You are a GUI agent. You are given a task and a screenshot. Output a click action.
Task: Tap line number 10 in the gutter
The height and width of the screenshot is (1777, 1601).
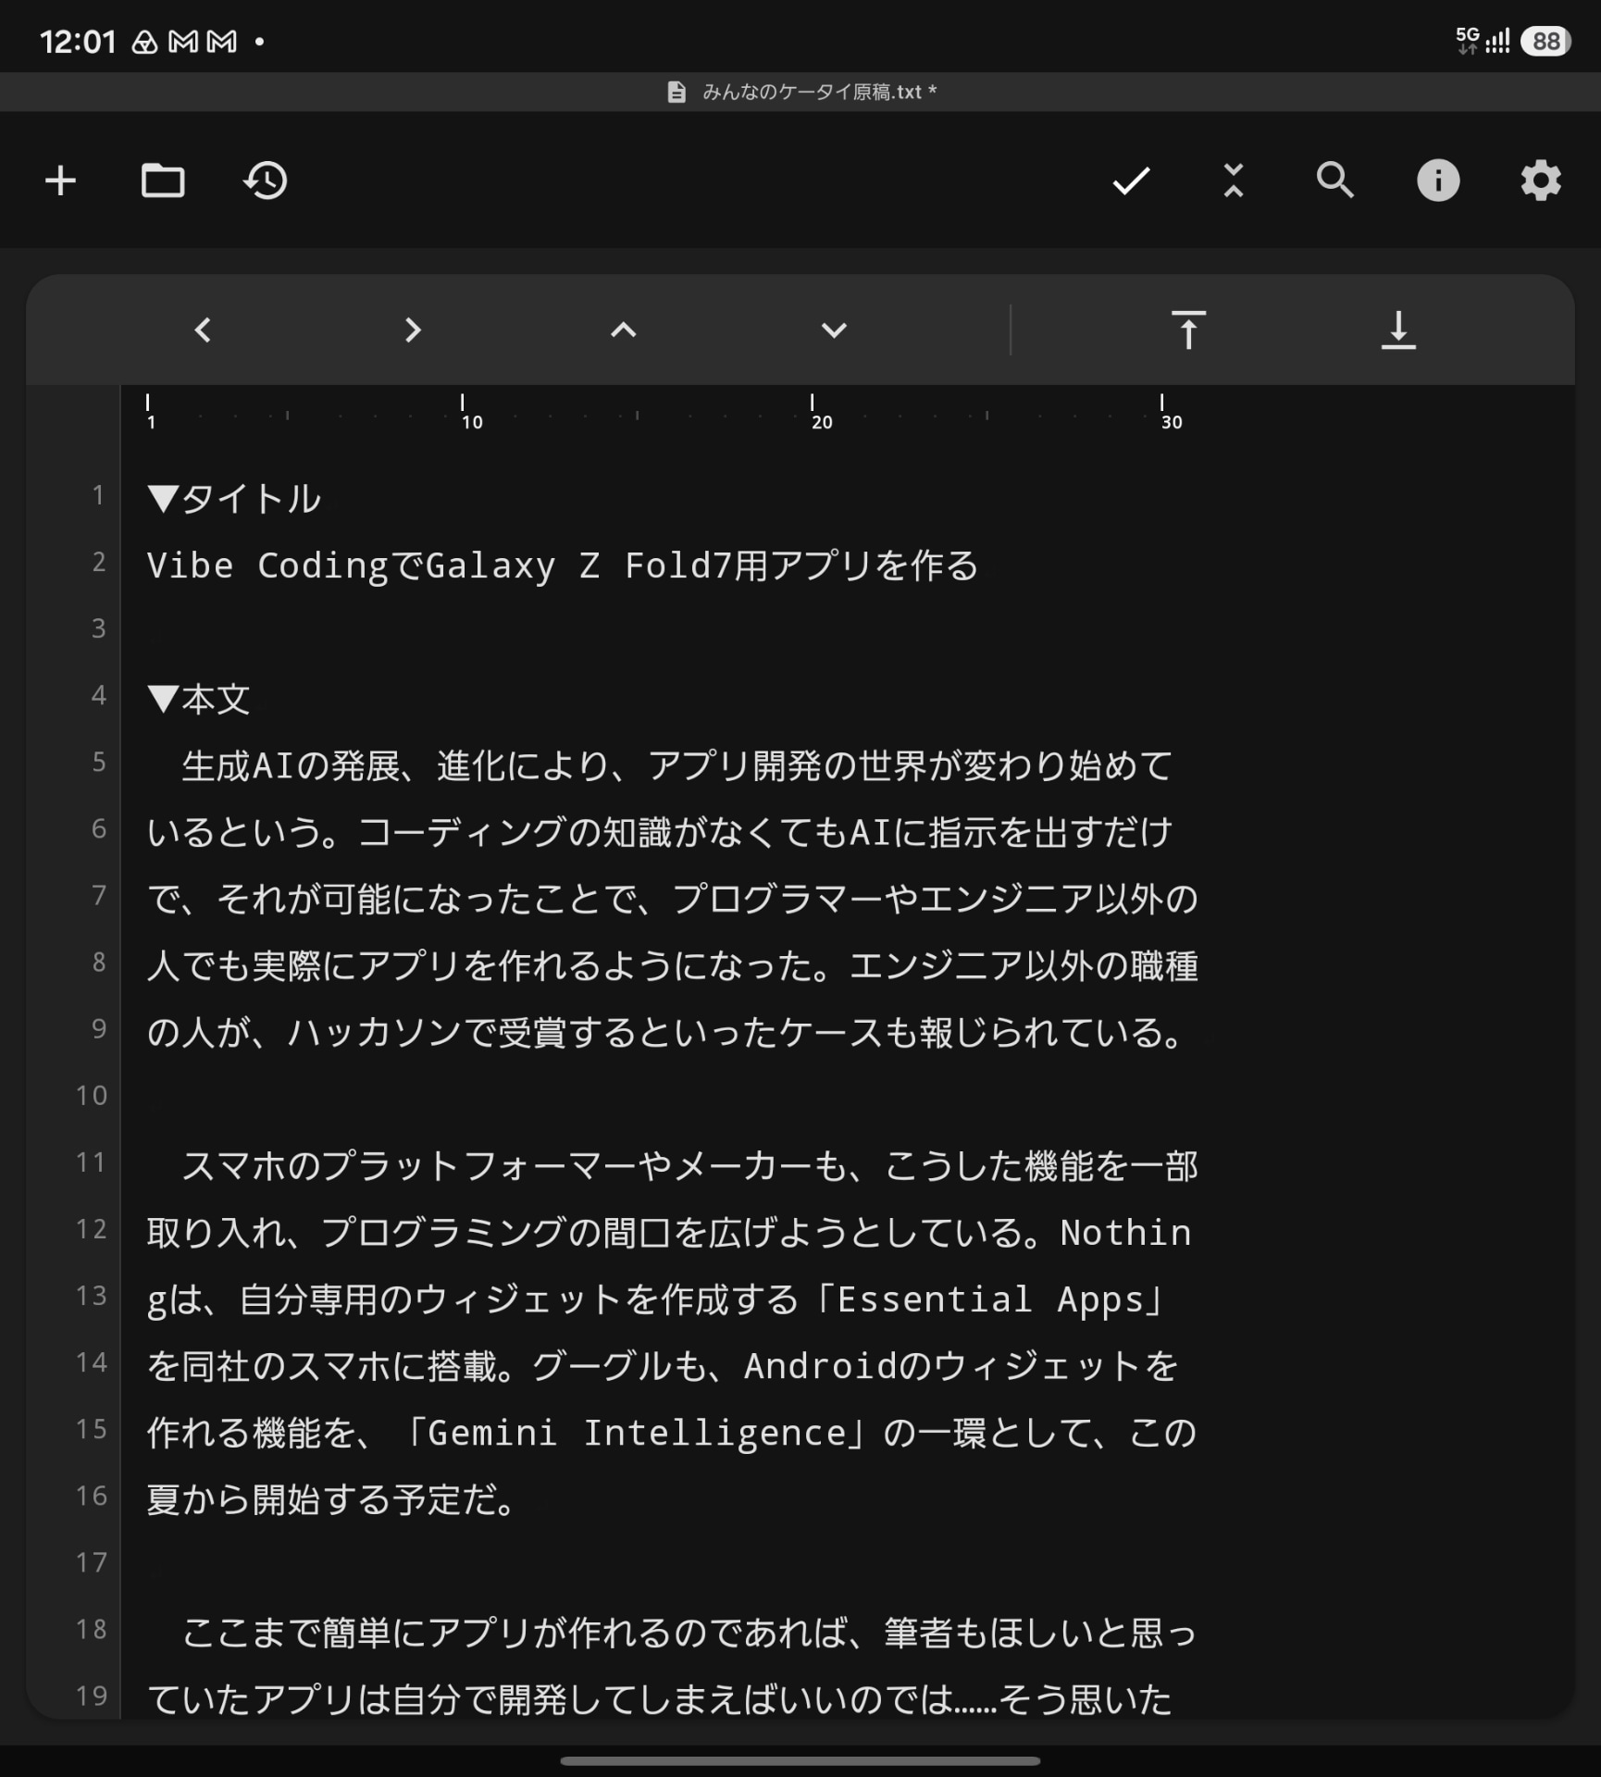point(92,1095)
